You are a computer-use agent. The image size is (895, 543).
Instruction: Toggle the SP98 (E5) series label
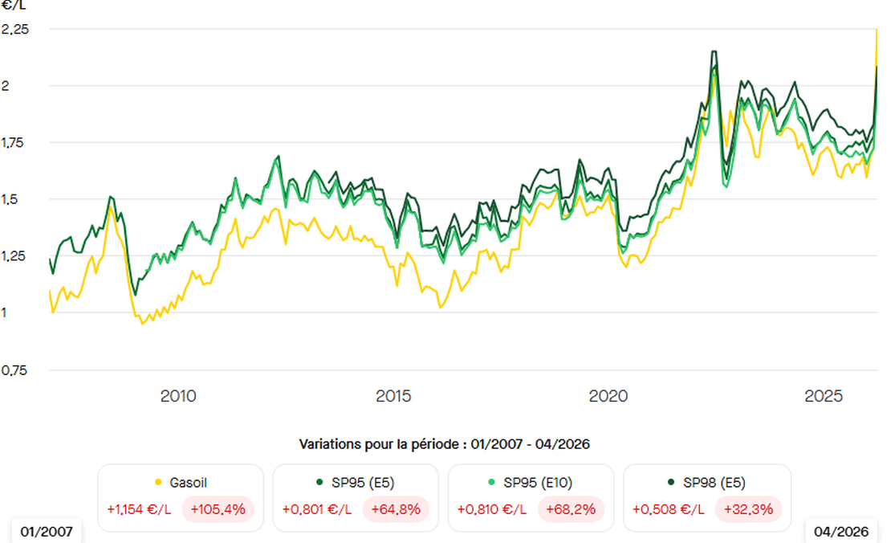pos(714,483)
